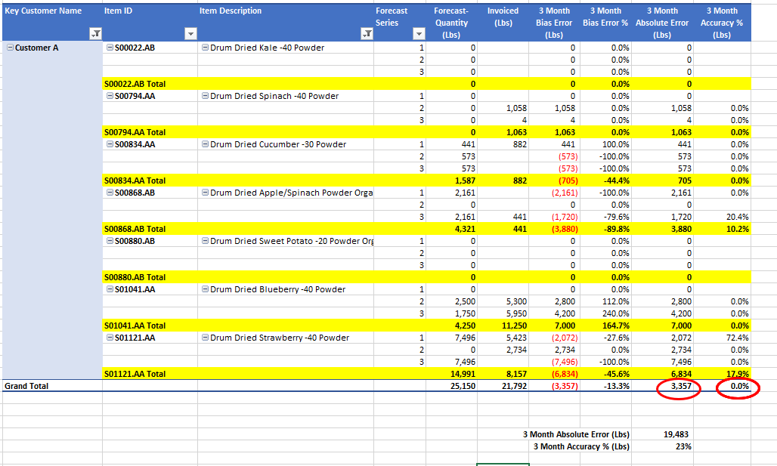Select the summary accuracy value 23%

683,446
